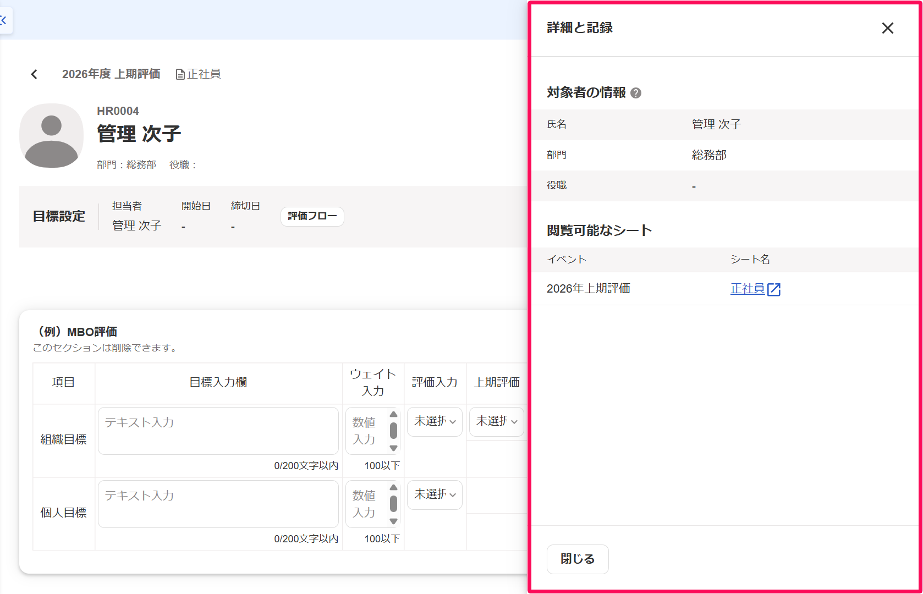Open the 正社員 sheet link

click(748, 289)
